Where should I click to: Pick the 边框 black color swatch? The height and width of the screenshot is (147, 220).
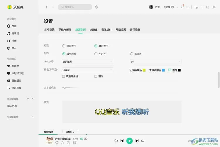point(179,70)
